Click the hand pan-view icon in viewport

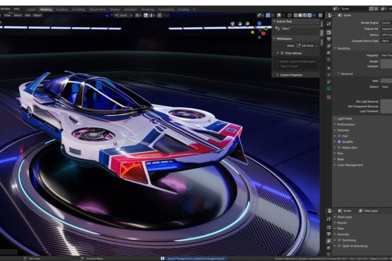click(x=240, y=24)
